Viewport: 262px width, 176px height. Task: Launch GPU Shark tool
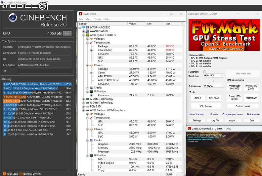click(214, 98)
